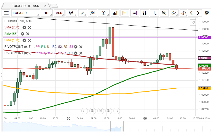Click the calendar icon in toolbar
Screen dimensions: 213x132
[x=125, y=13]
